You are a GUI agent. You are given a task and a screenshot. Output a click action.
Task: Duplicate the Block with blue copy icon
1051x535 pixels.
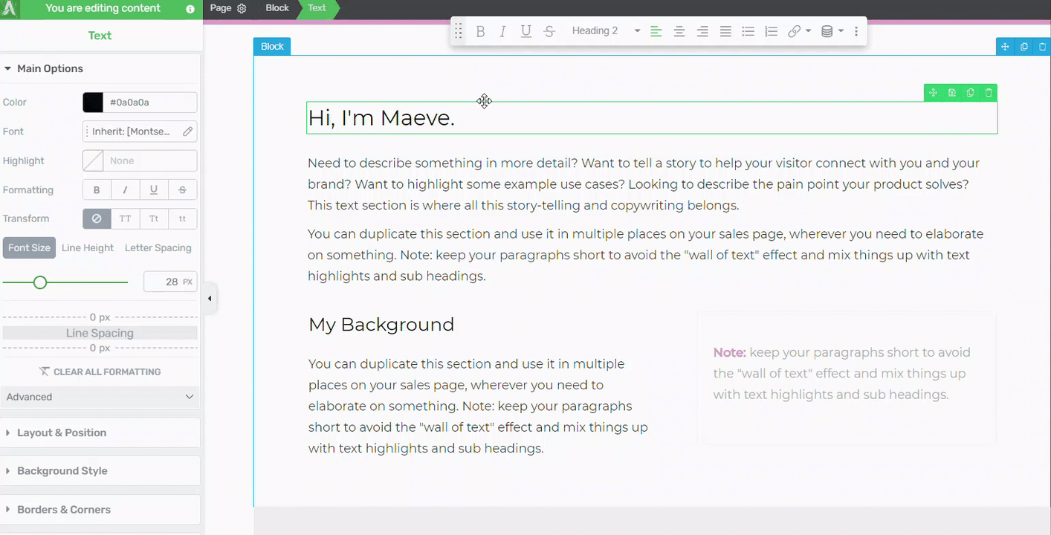click(x=1024, y=47)
